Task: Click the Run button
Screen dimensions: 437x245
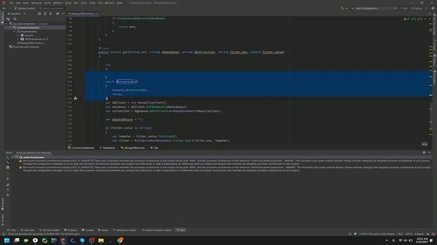Action: click(404, 8)
